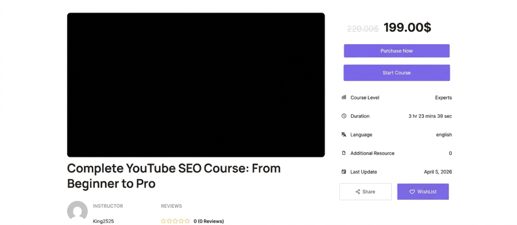Click the 'Additional Resource' label
The image size is (517, 225).
[372, 153]
